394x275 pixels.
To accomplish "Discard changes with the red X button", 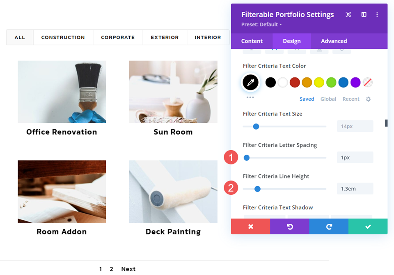I will pos(250,226).
